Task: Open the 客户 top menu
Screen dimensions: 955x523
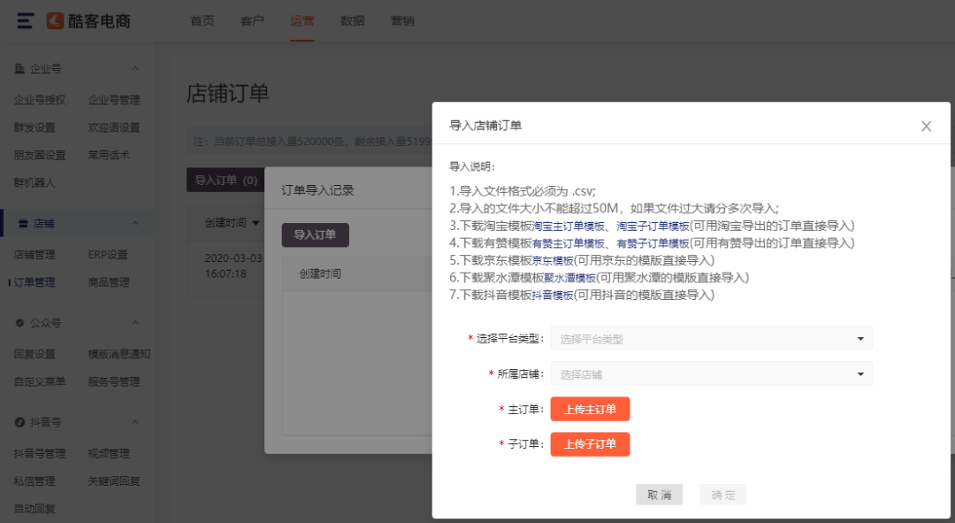Action: (252, 20)
